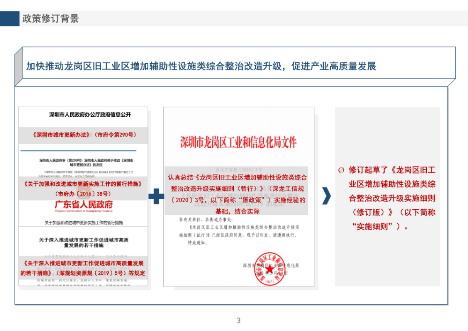This screenshot has height=331, width=468.
Task: Click the text 关于深入推进城市更新工作促进城市高质量发展的若干措施 heading
Action: click(x=83, y=242)
